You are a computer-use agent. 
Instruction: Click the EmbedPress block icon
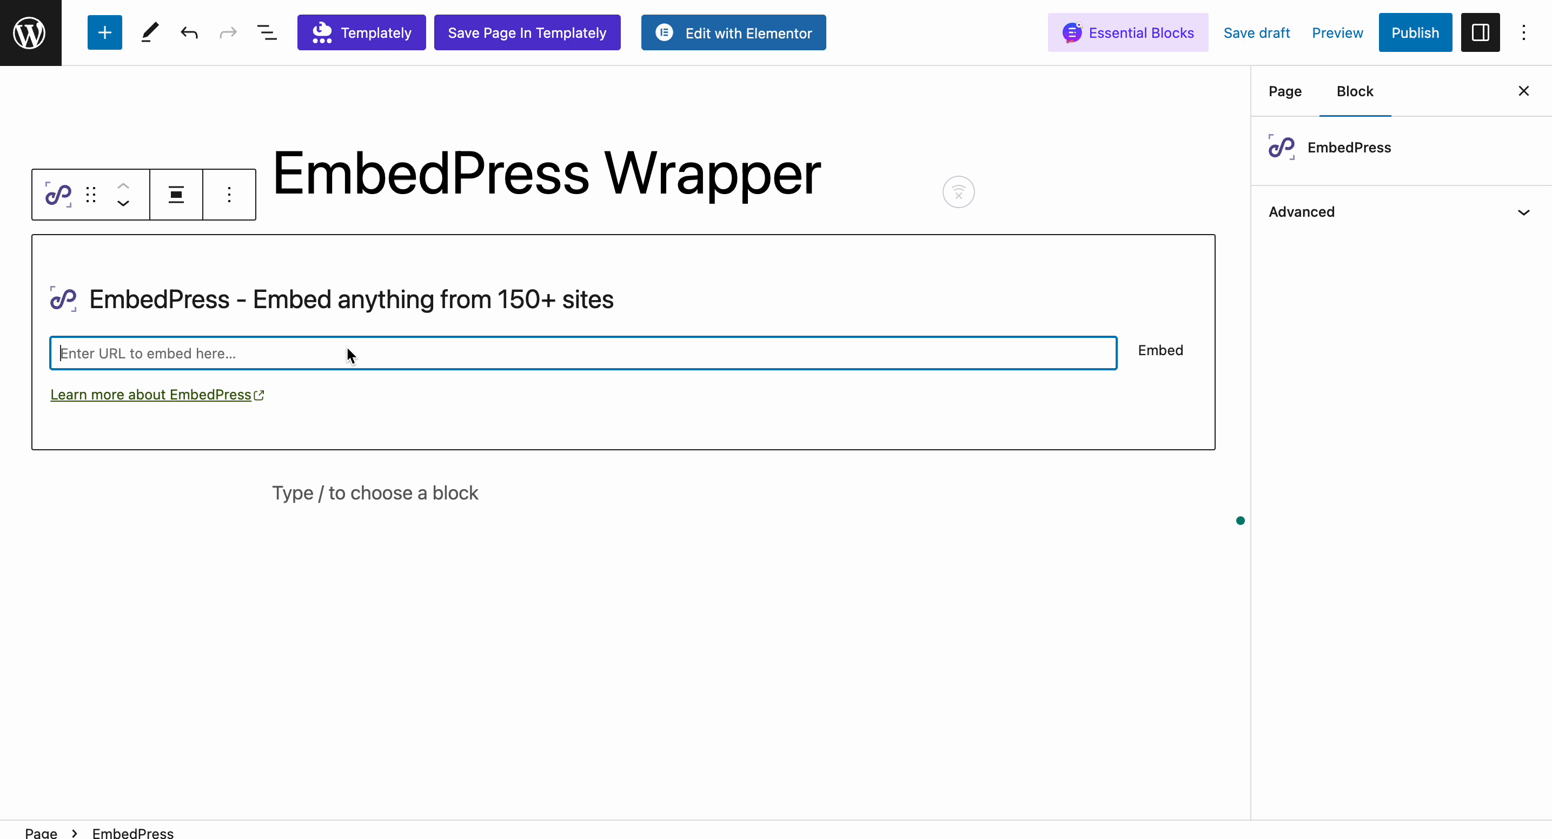point(58,194)
